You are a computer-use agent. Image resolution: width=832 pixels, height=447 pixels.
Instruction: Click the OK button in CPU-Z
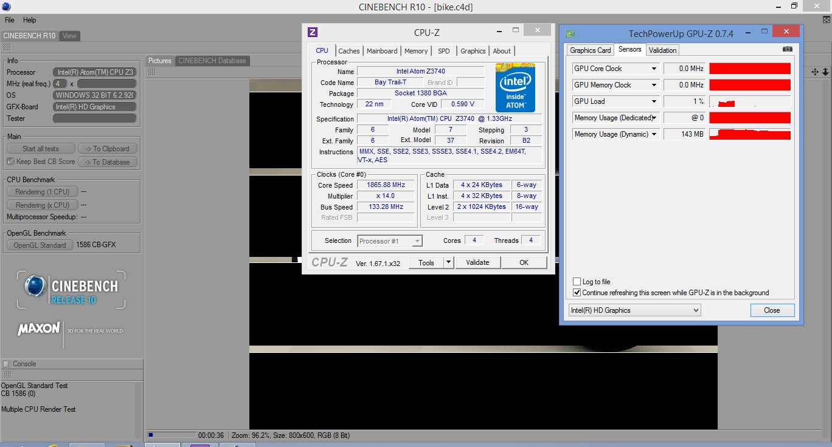[x=524, y=262]
